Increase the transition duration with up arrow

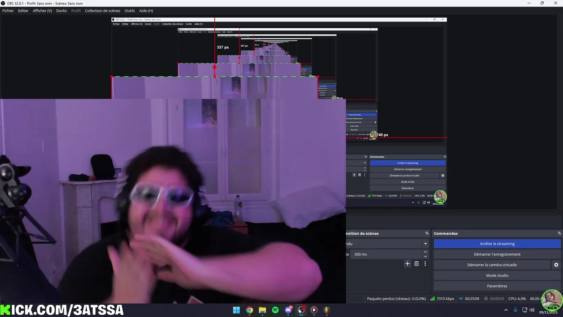pos(425,252)
